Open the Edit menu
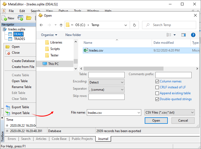Viewport: 201px width, 149px height. pyautogui.click(x=22, y=11)
